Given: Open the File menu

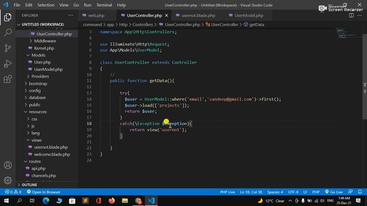Looking at the screenshot, I should coord(17,5).
